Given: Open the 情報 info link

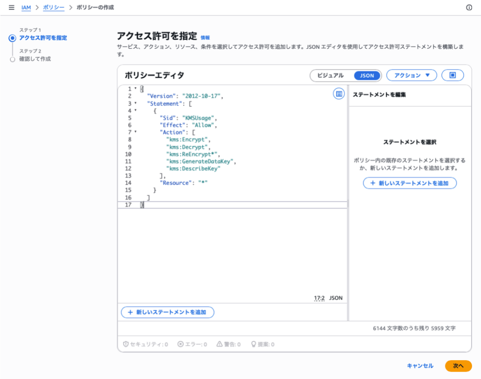Looking at the screenshot, I should (x=205, y=38).
